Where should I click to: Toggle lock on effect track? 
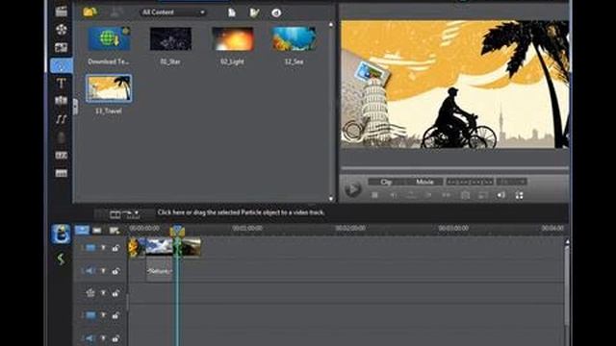click(x=115, y=293)
